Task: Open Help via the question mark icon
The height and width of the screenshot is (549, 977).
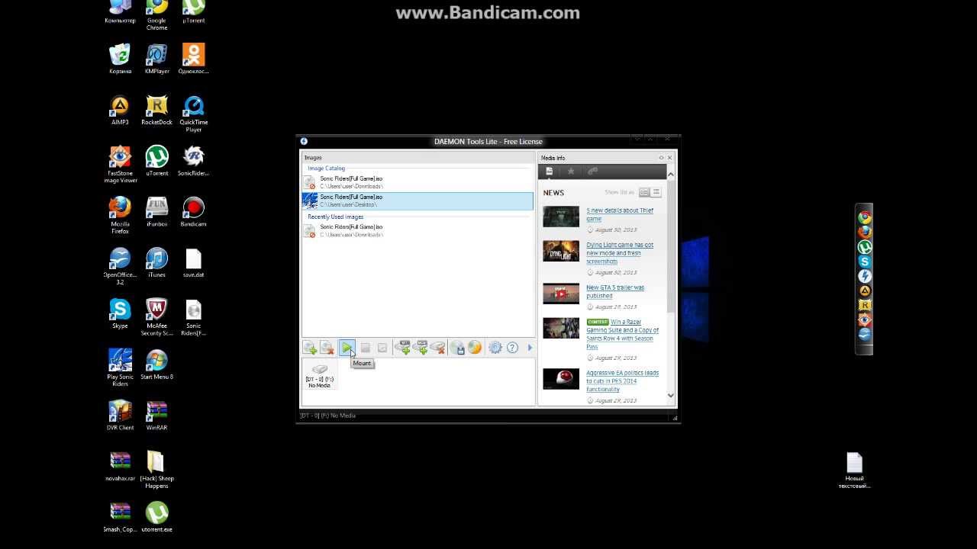Action: tap(512, 348)
